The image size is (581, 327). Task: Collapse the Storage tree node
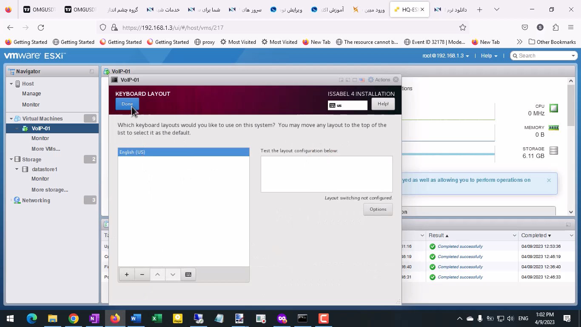(11, 160)
